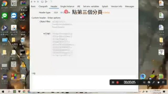The image size is (168, 94).
Task: Click the recorder timer clock icon
Action: click(159, 83)
